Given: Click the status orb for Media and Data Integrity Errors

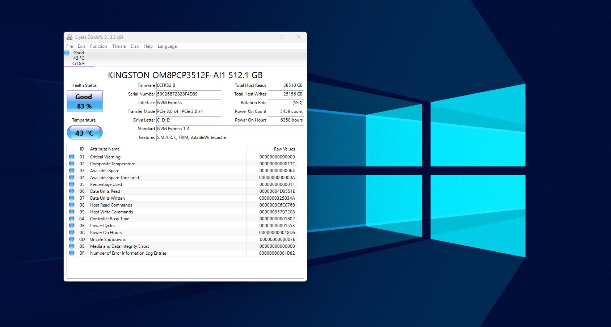Looking at the screenshot, I should (x=72, y=246).
